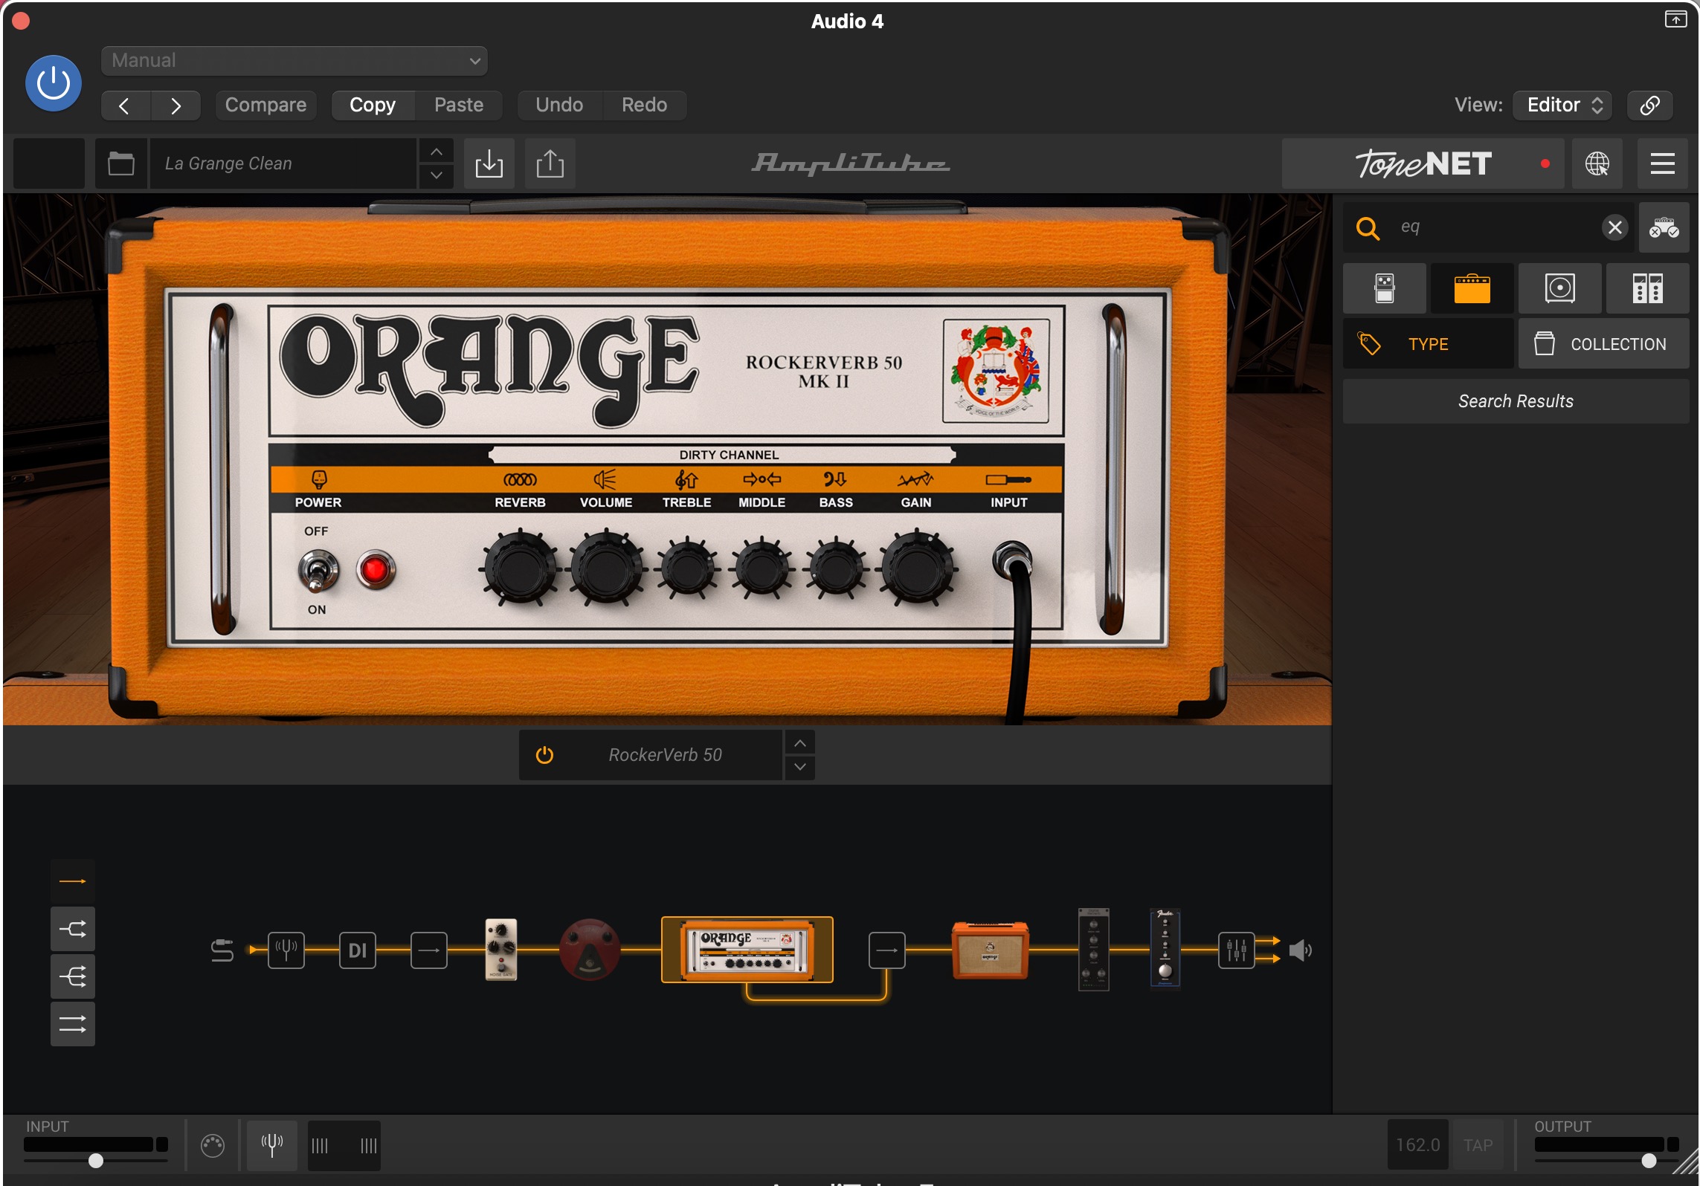Image resolution: width=1700 pixels, height=1186 pixels.
Task: Step to previous preset with up chevron
Action: pos(437,151)
